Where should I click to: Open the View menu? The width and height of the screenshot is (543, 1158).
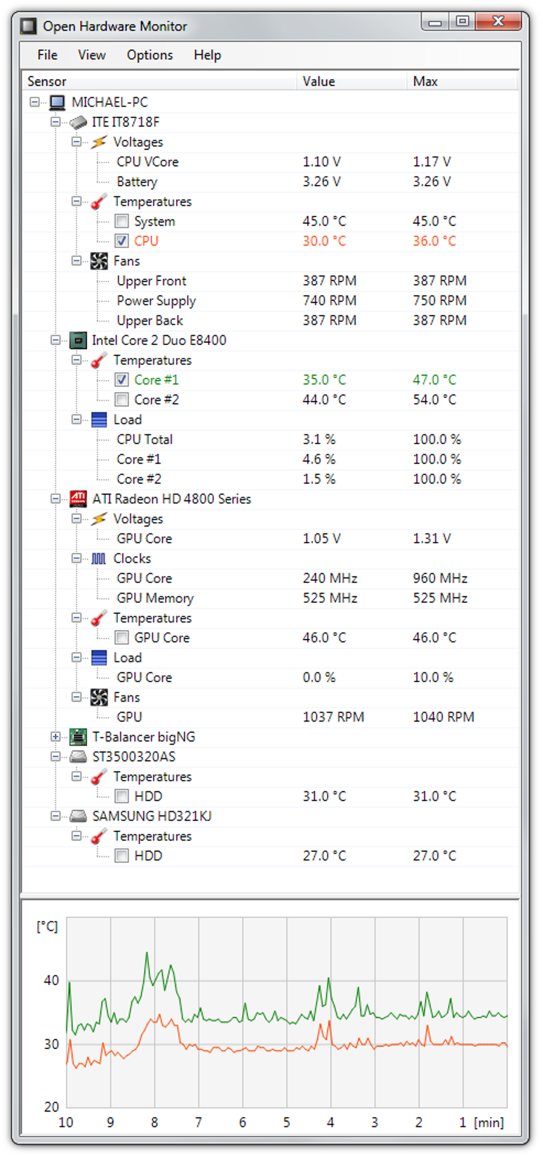coord(92,55)
